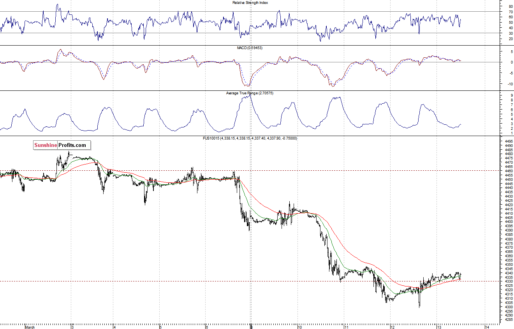The height and width of the screenshot is (329, 514).
Task: Click the "Average True Range (2.70575)" title
Action: [x=250, y=93]
